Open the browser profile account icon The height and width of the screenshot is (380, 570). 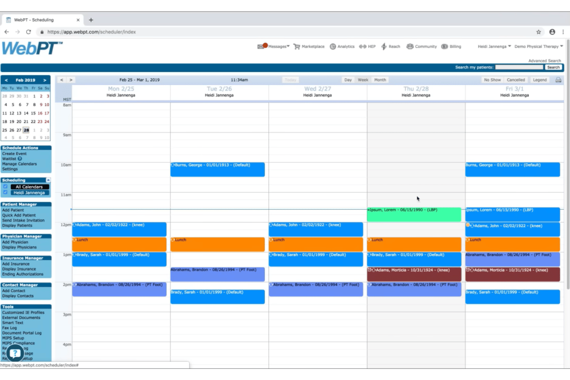click(x=552, y=32)
